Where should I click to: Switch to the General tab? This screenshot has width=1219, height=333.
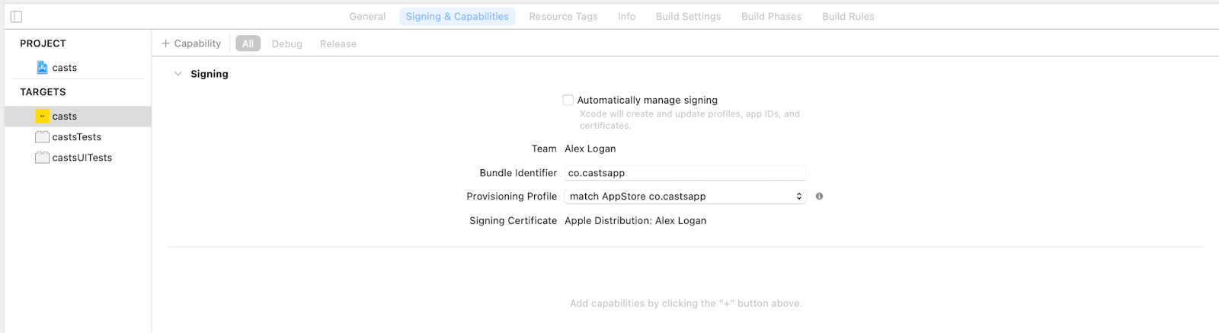(367, 16)
